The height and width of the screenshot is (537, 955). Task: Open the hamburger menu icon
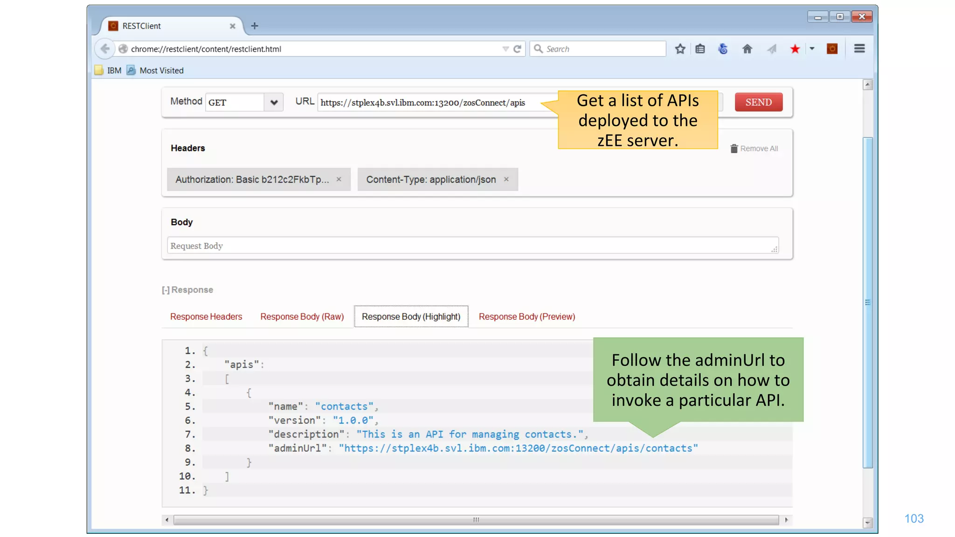click(x=859, y=48)
